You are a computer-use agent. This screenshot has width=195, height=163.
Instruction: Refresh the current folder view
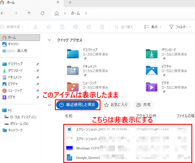pos(43,13)
